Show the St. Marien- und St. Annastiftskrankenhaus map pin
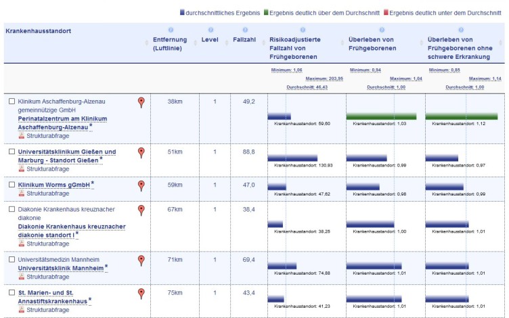 141,294
